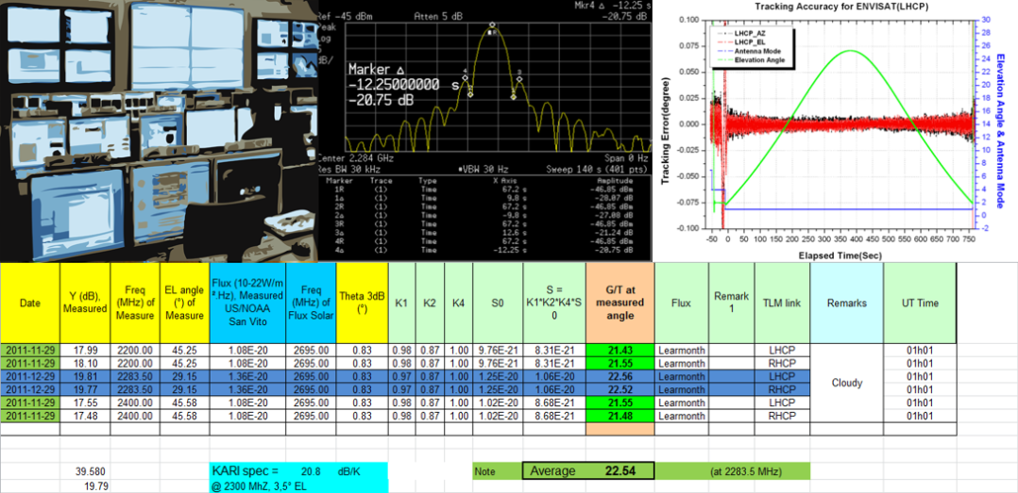1018x493 pixels.
Task: Select the 'Date' column header
Action: pyautogui.click(x=30, y=303)
